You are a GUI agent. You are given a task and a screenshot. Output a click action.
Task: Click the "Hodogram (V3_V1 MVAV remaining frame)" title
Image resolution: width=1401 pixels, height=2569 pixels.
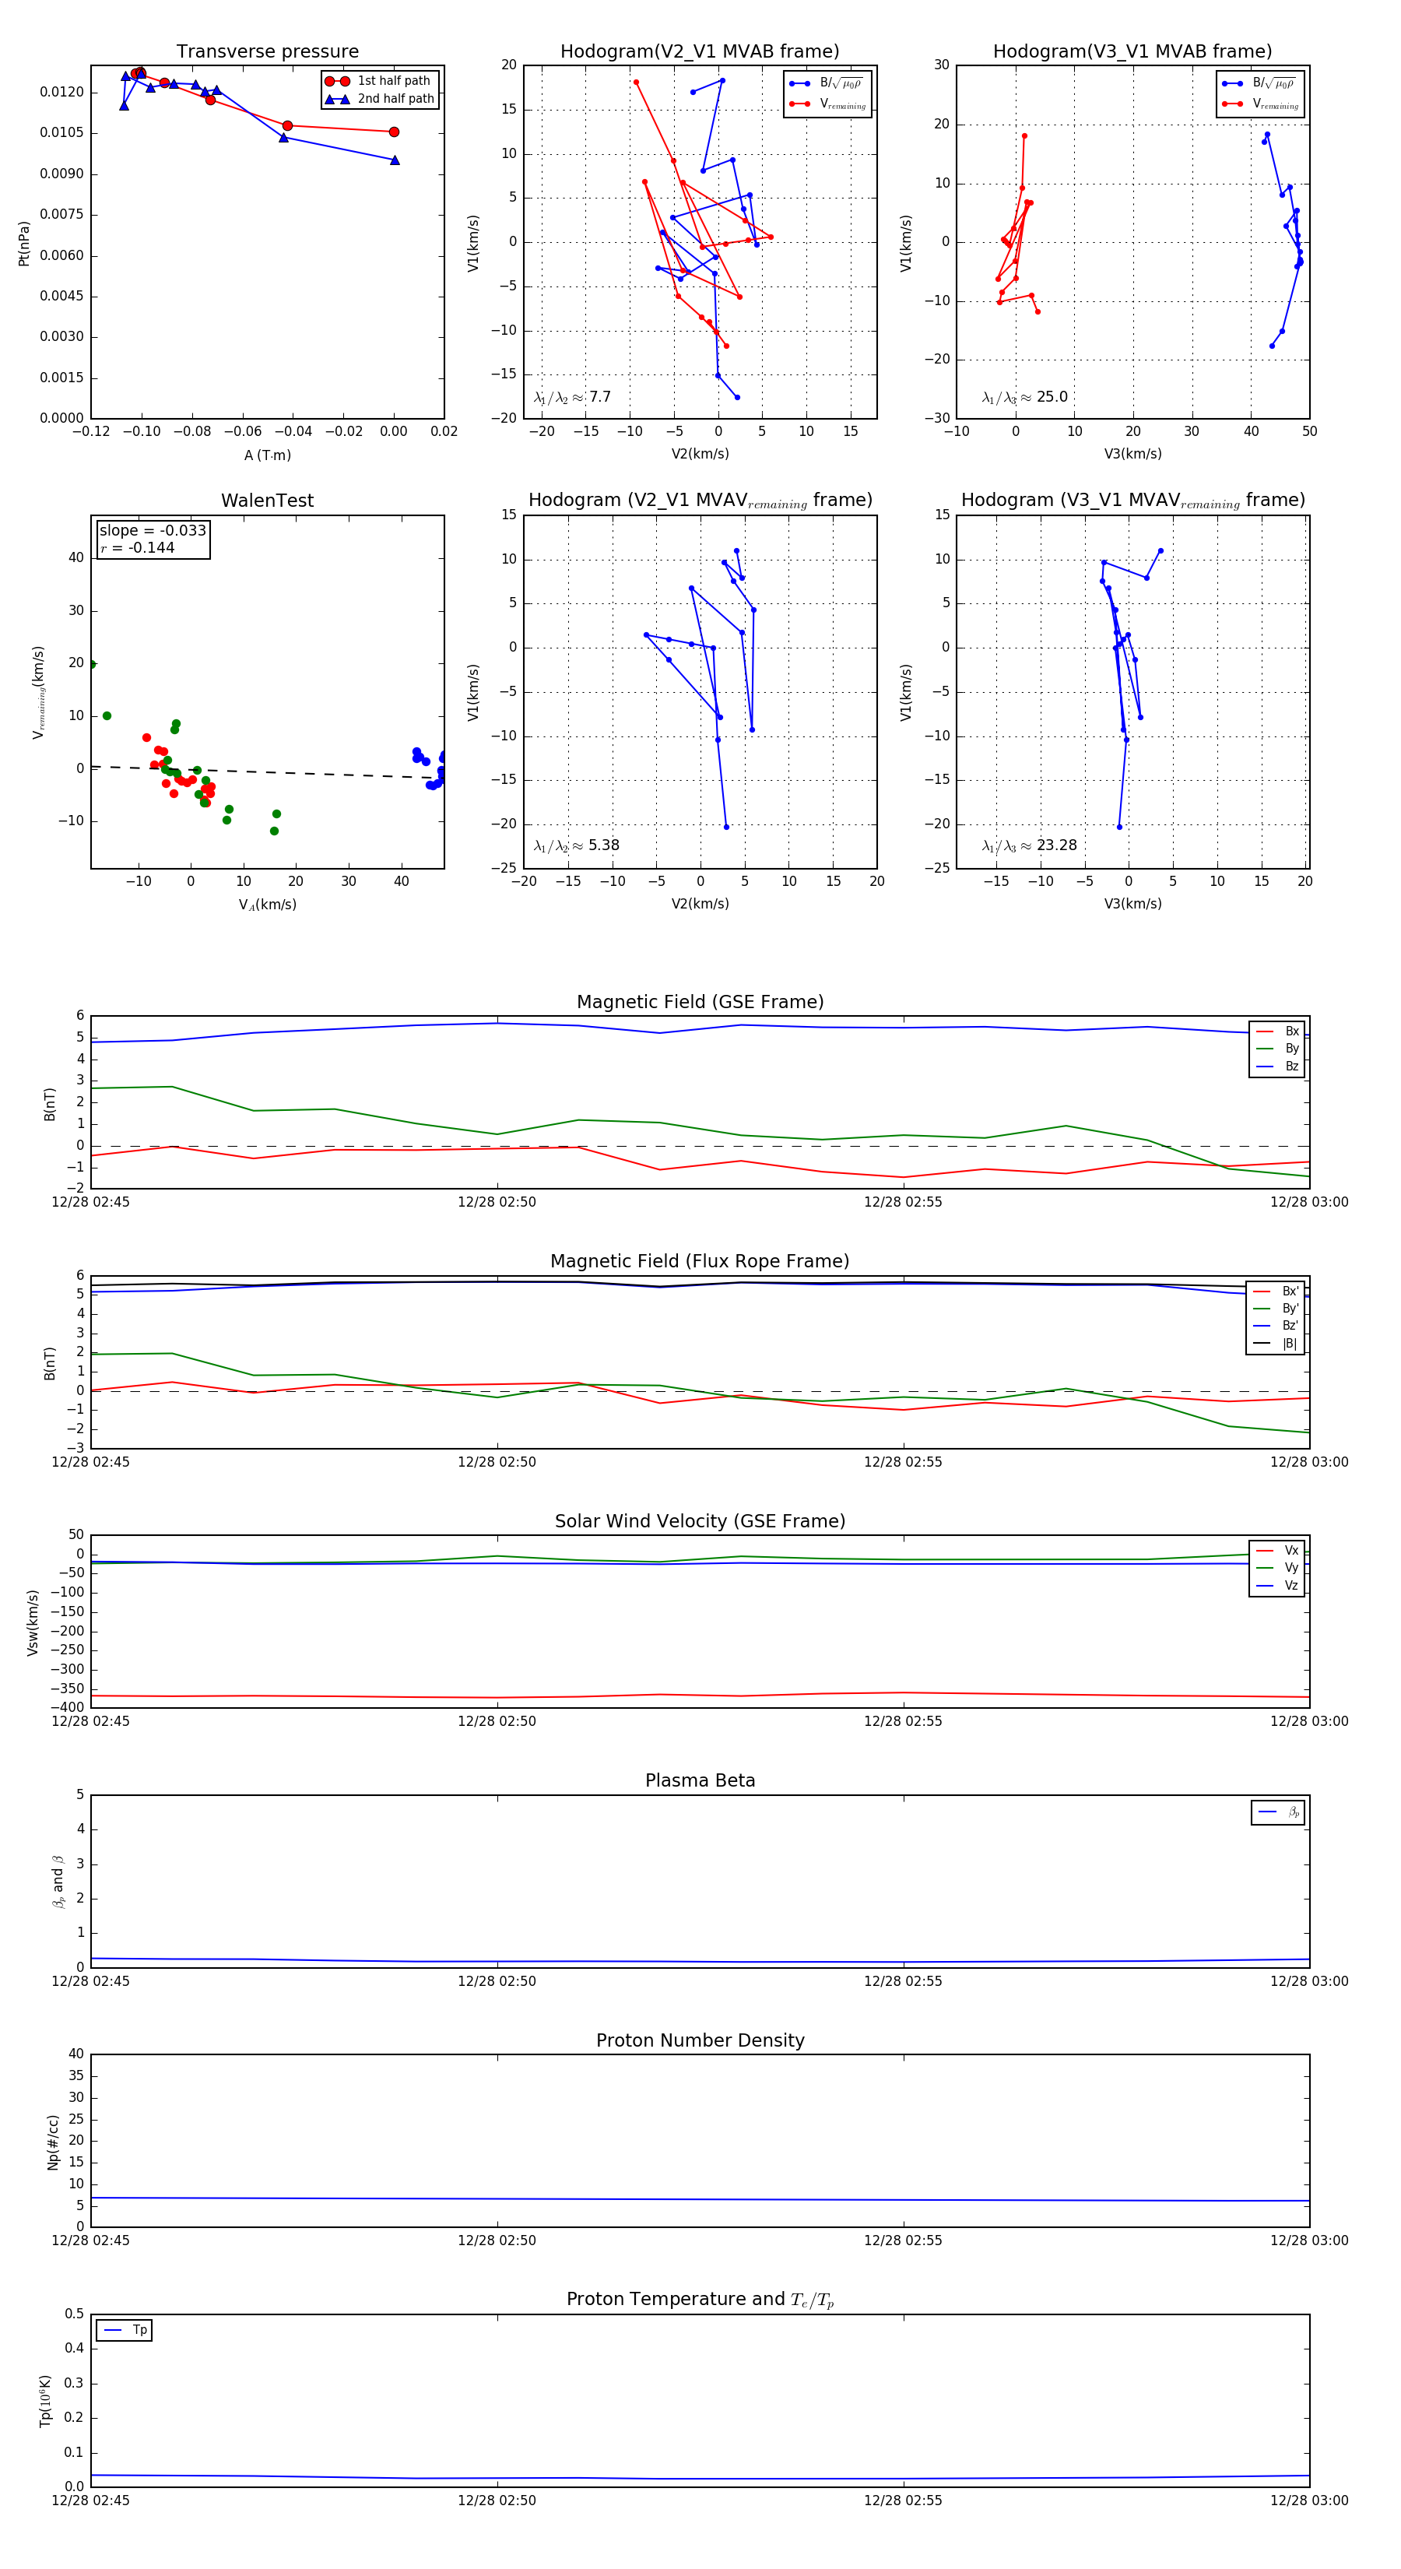(1132, 501)
